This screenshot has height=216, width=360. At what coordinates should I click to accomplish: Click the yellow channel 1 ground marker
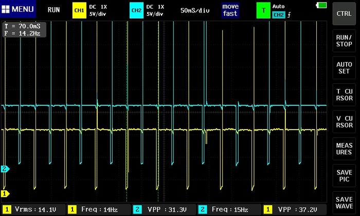click(5, 194)
